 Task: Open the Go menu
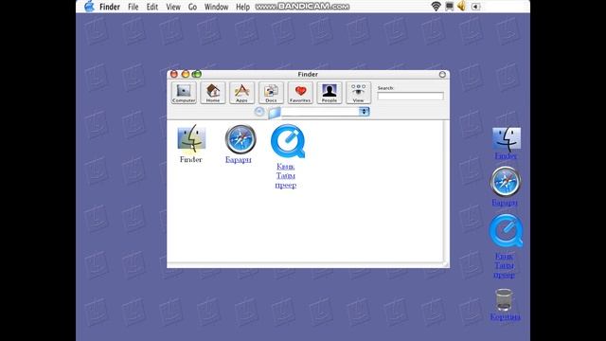tap(192, 7)
